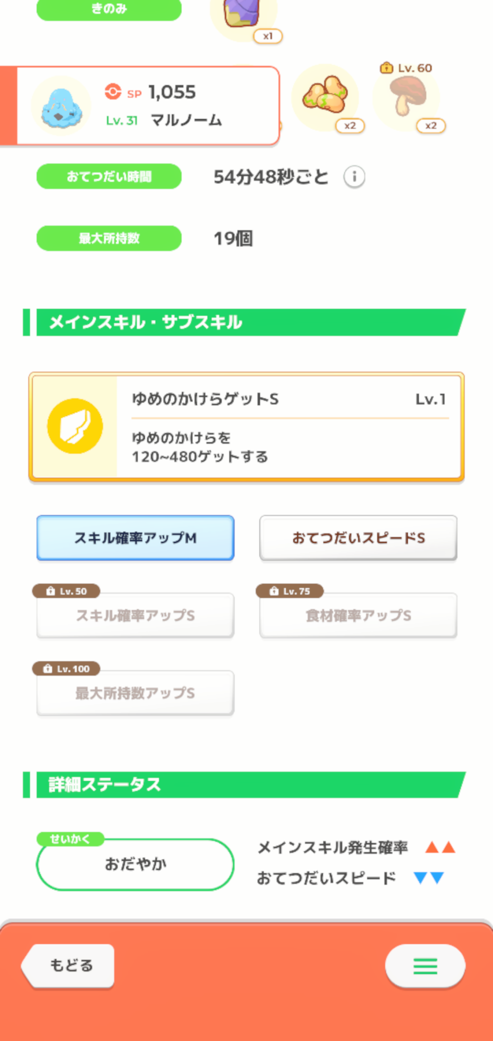Tap locked Lv.75 食材確率アップS skill

pyautogui.click(x=358, y=615)
